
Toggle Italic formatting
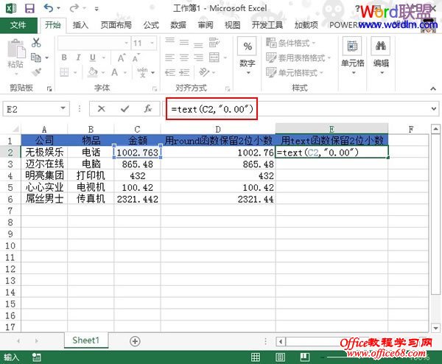[x=78, y=57]
